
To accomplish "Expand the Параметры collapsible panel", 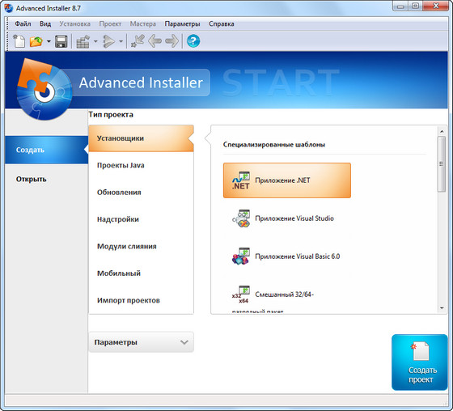I will coord(141,342).
